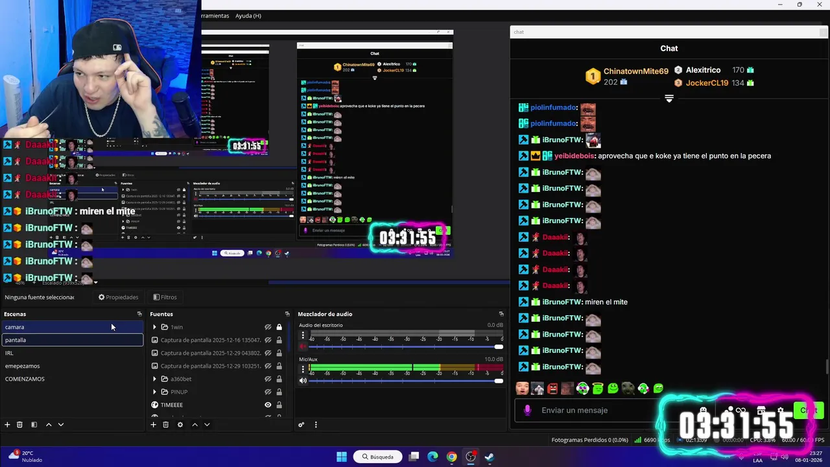This screenshot has width=830, height=467.
Task: Undock the Fuentes panel
Action: click(x=287, y=314)
